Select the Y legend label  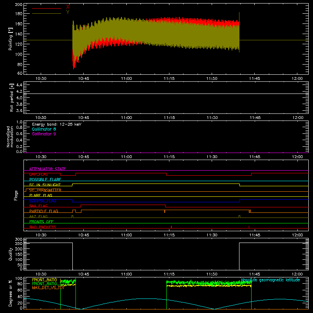click(x=68, y=12)
